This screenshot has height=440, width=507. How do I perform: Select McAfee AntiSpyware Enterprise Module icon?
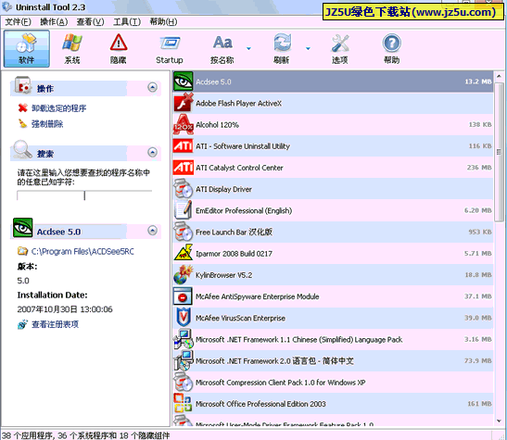click(x=183, y=296)
